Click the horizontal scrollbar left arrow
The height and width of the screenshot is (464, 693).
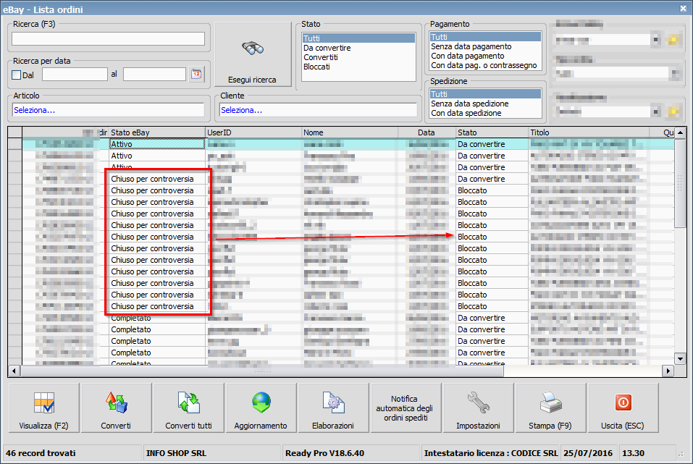click(14, 371)
